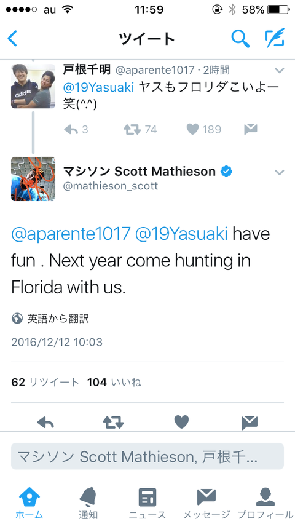The image size is (295, 524).
Task: Switch to the 通知 notifications tab
Action: (x=88, y=503)
